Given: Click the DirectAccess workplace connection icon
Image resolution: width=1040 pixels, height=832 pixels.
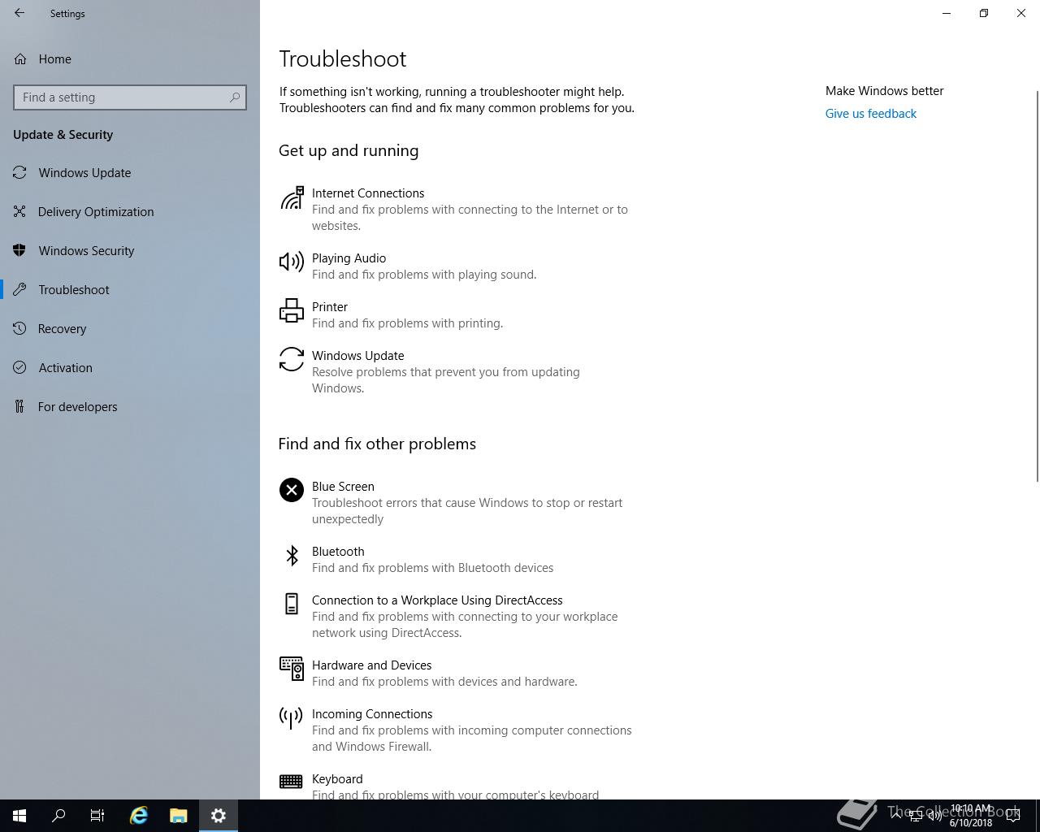Looking at the screenshot, I should [x=292, y=604].
